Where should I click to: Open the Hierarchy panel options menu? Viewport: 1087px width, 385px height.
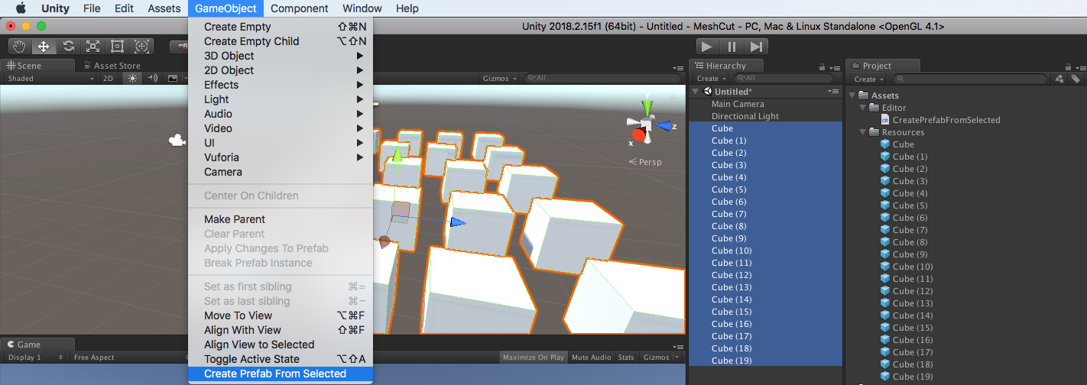834,67
